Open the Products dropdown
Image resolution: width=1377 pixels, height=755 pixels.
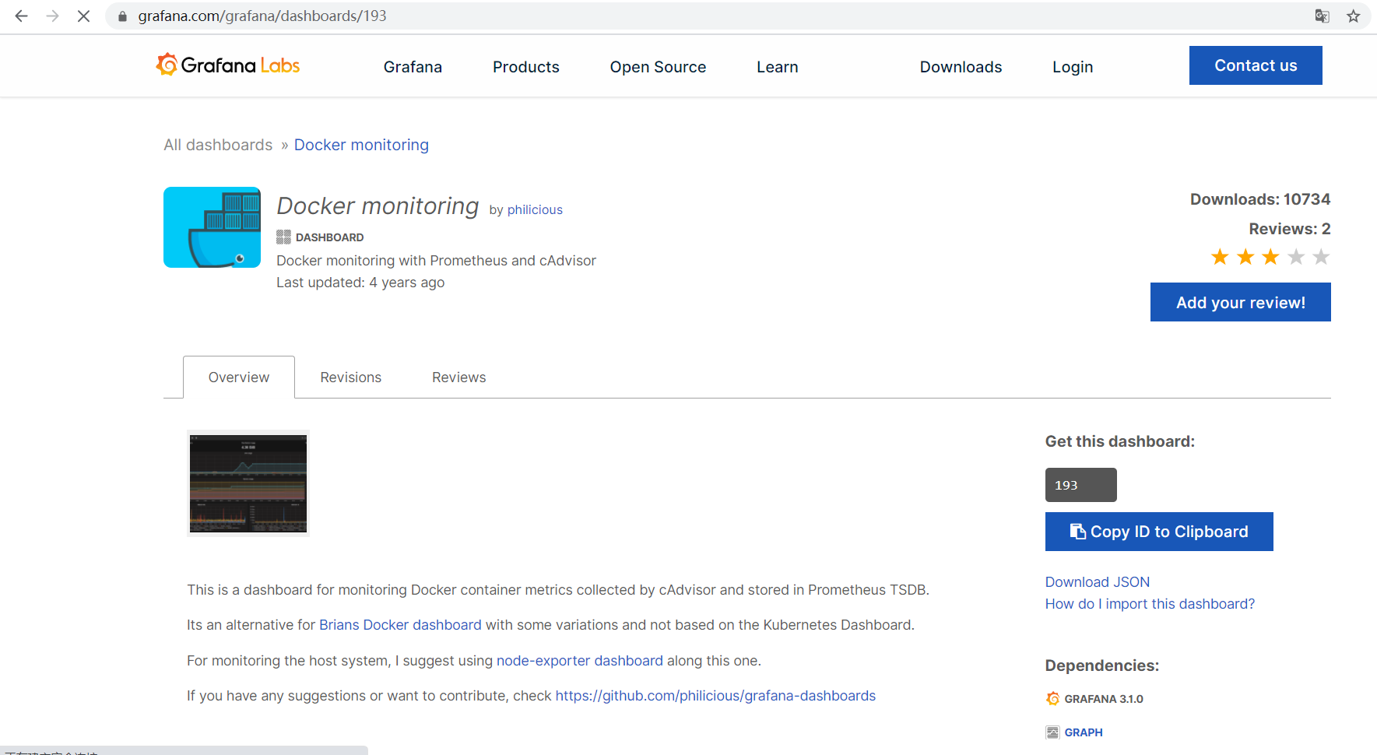coord(525,67)
